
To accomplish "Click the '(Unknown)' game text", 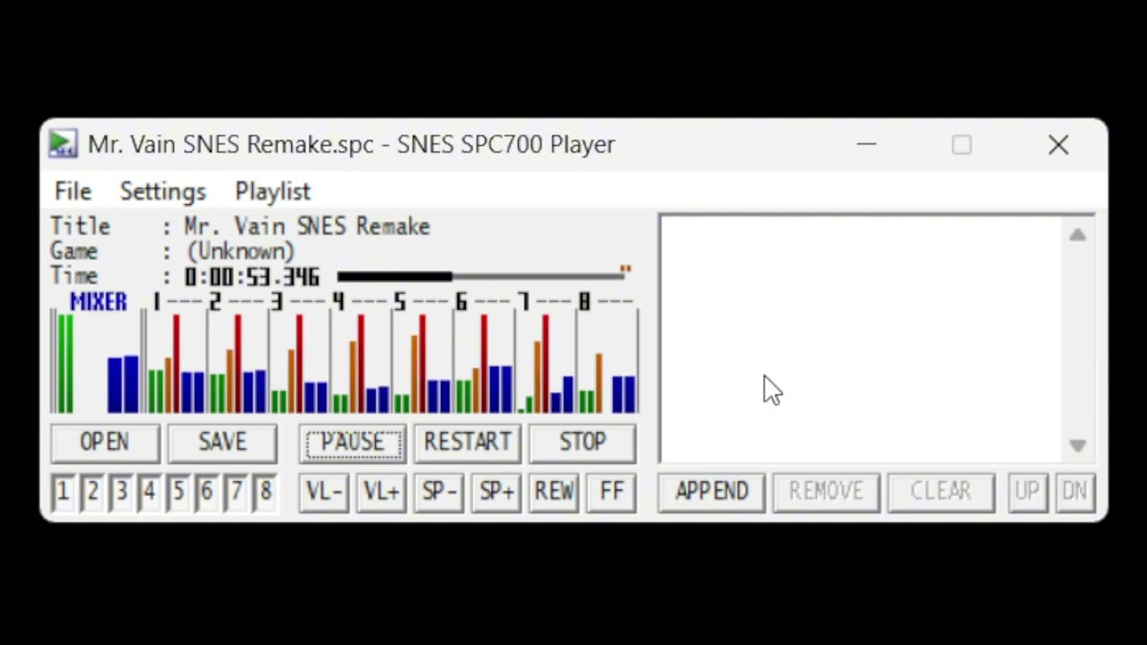I will [x=240, y=252].
